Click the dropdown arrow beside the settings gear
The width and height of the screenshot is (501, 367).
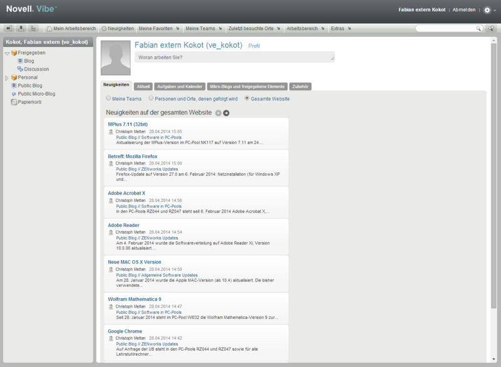(x=495, y=11)
